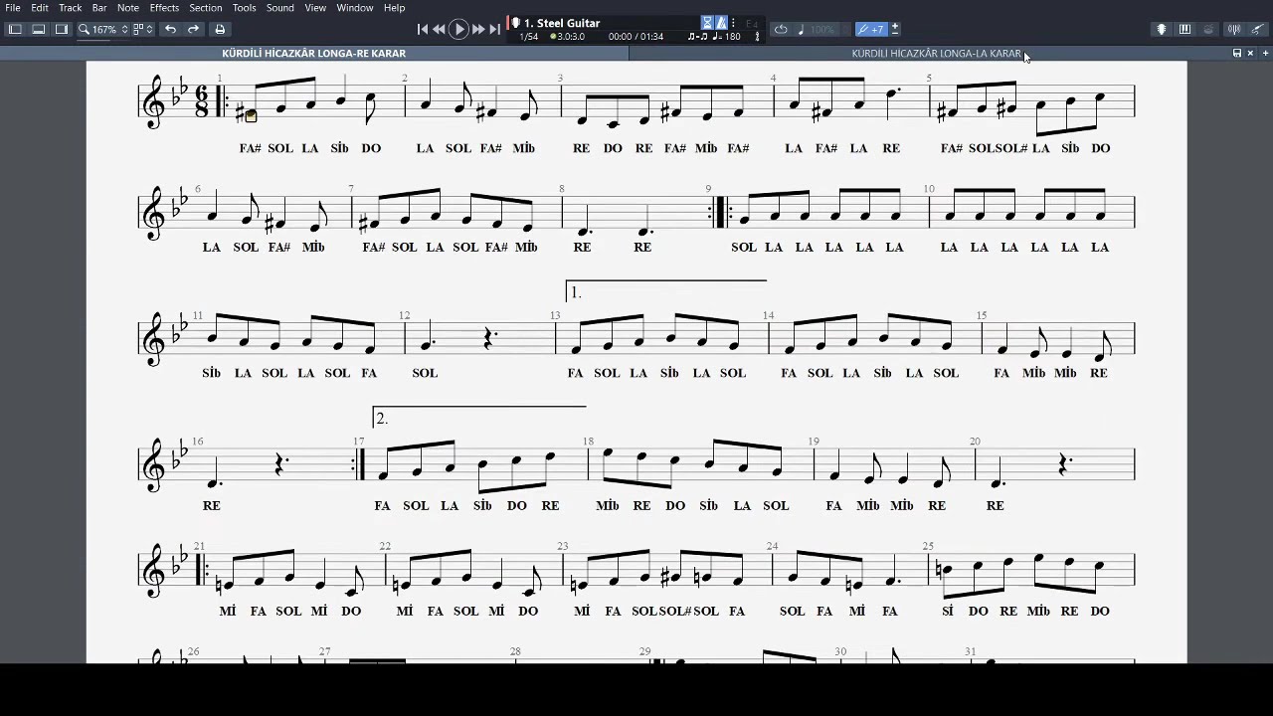Open the line-in guitar input icon
Screen dimensions: 1273x716
[x=1256, y=29]
